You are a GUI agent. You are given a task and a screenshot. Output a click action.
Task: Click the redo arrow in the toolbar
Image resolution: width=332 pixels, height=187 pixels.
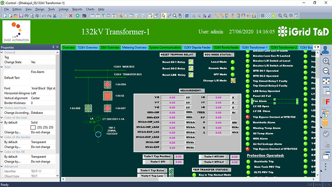[49, 16]
